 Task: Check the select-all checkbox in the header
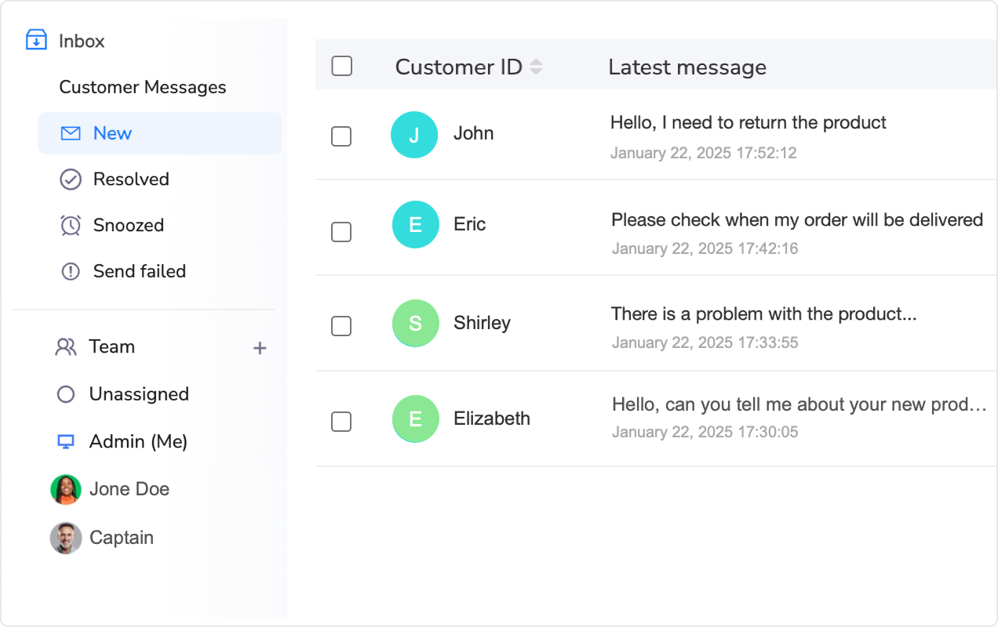coord(341,66)
